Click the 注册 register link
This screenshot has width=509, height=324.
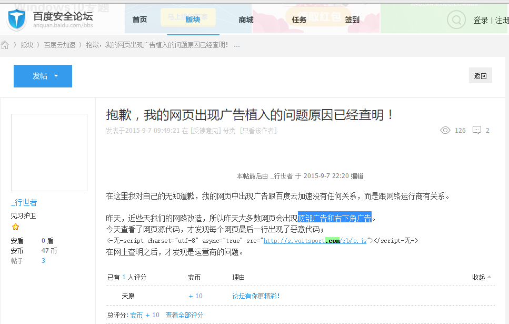(x=502, y=21)
